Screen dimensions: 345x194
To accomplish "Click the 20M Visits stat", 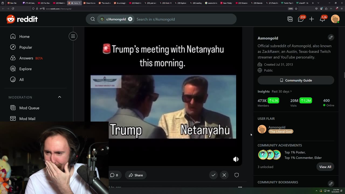I will point(301,103).
